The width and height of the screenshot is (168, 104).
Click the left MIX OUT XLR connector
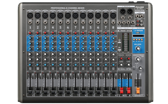tap(123, 11)
